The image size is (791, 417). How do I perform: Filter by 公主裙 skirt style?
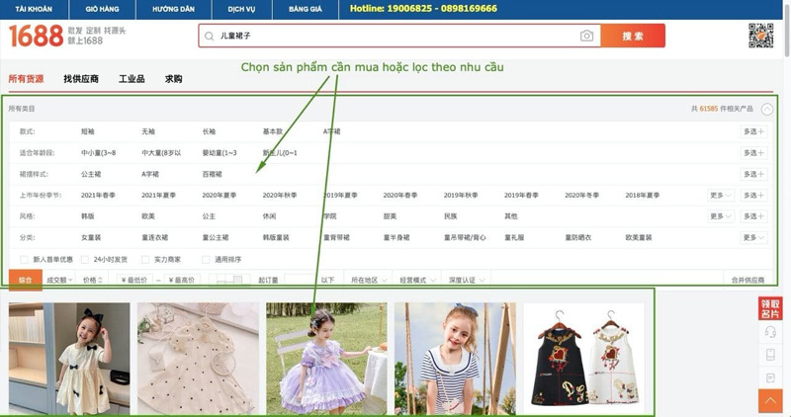point(91,174)
